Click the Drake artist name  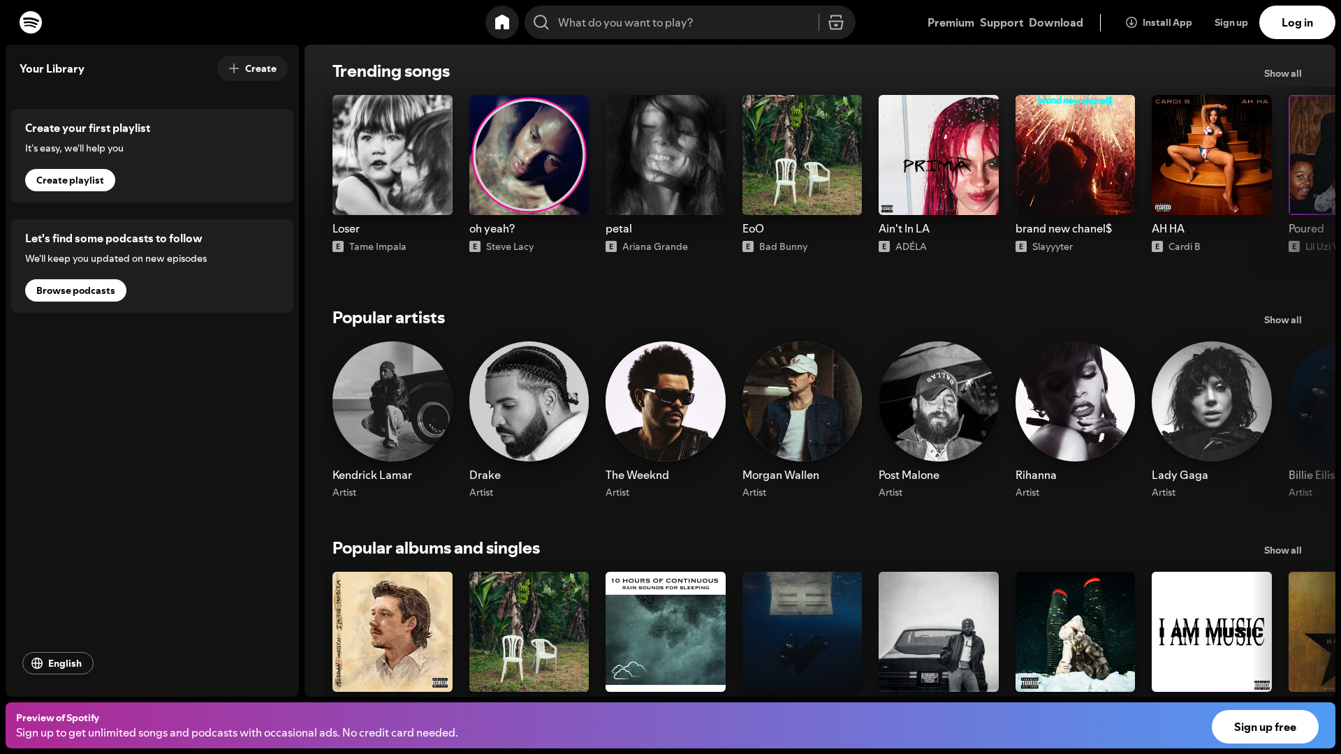click(485, 475)
